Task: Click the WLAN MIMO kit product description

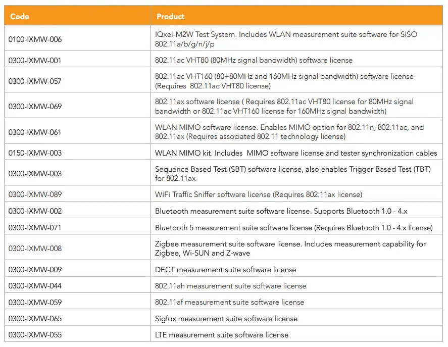Action: [296, 153]
